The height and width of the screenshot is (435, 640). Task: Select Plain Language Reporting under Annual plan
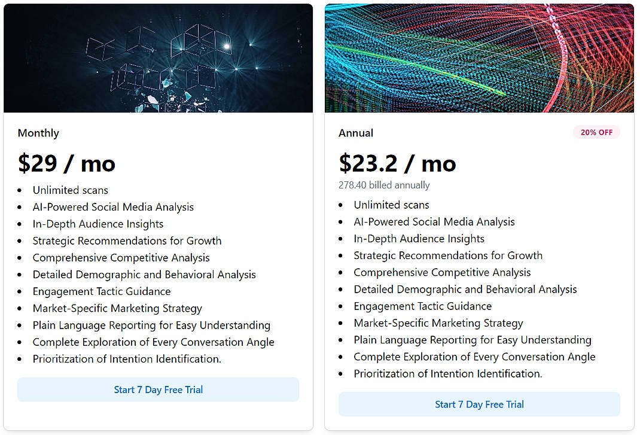point(472,339)
